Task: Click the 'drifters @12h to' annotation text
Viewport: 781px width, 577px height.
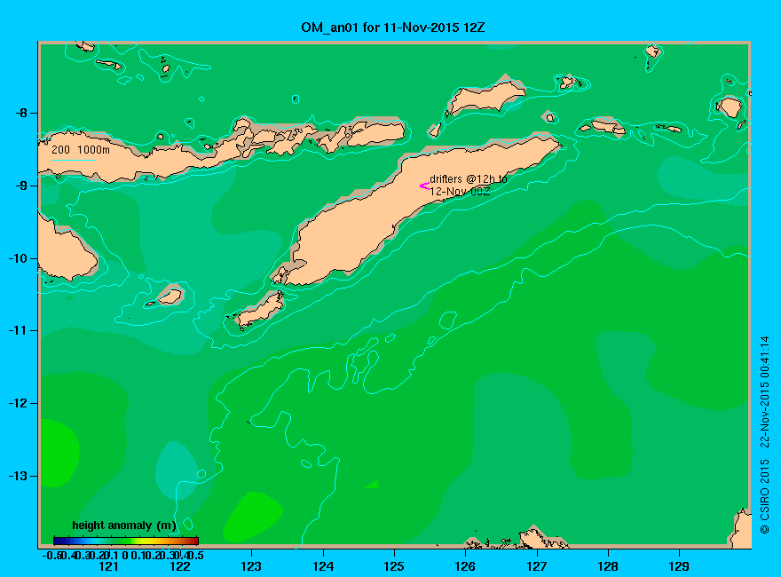Action: click(469, 179)
